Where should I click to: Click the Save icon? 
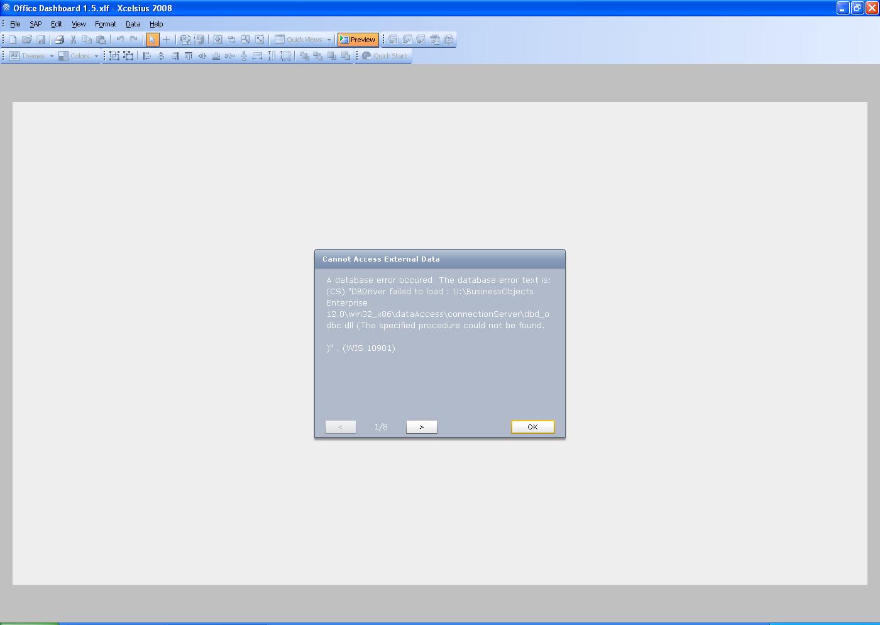click(41, 39)
